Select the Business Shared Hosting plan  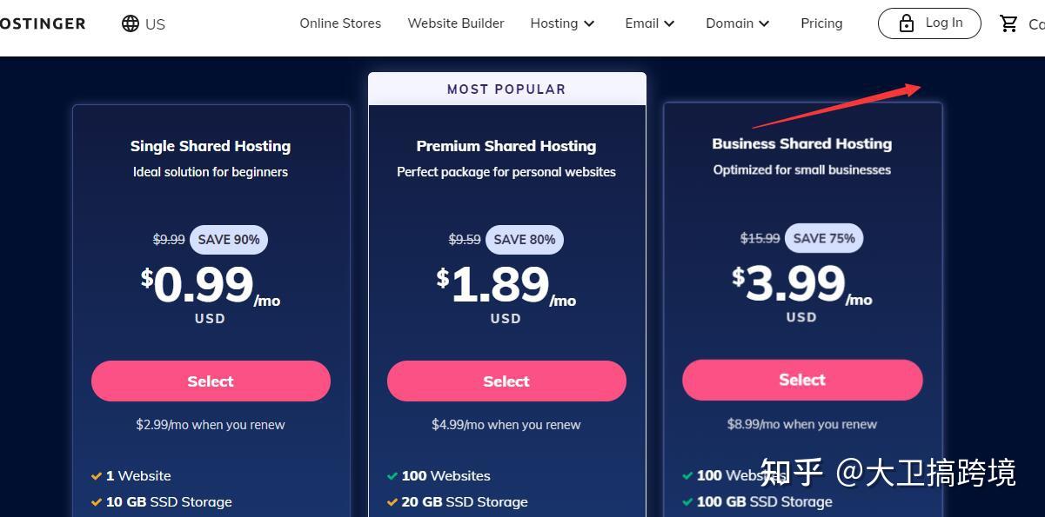pos(802,380)
